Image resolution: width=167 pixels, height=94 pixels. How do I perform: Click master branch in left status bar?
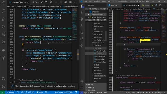(10, 92)
